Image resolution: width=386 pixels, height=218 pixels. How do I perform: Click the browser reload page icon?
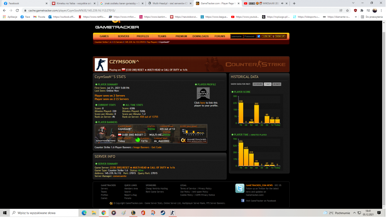pos(17,10)
